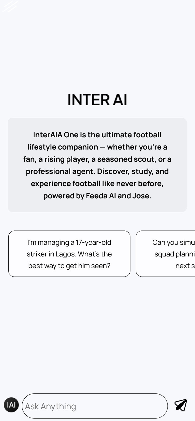Click 'best way to get him seen?' text
This screenshot has width=195, height=421.
69,266
